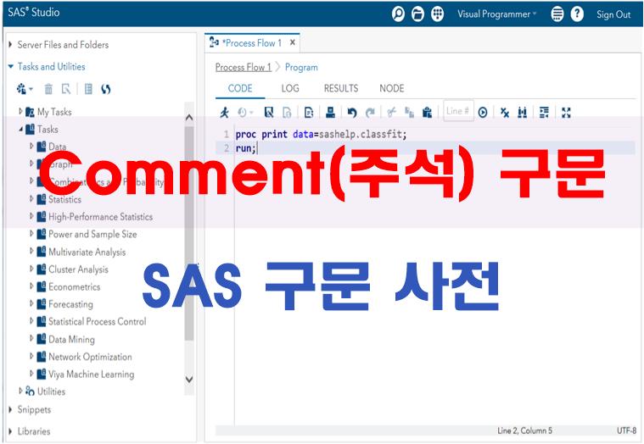Switch to the CODE tab
Viewport: 644px width, 444px height.
240,88
